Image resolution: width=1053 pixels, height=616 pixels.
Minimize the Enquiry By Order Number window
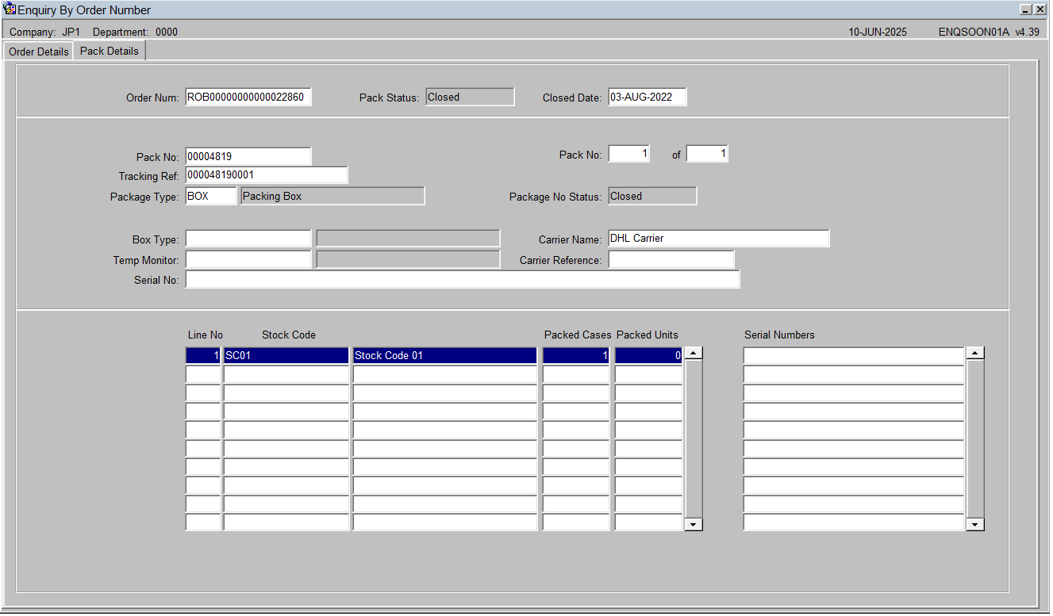(1026, 10)
